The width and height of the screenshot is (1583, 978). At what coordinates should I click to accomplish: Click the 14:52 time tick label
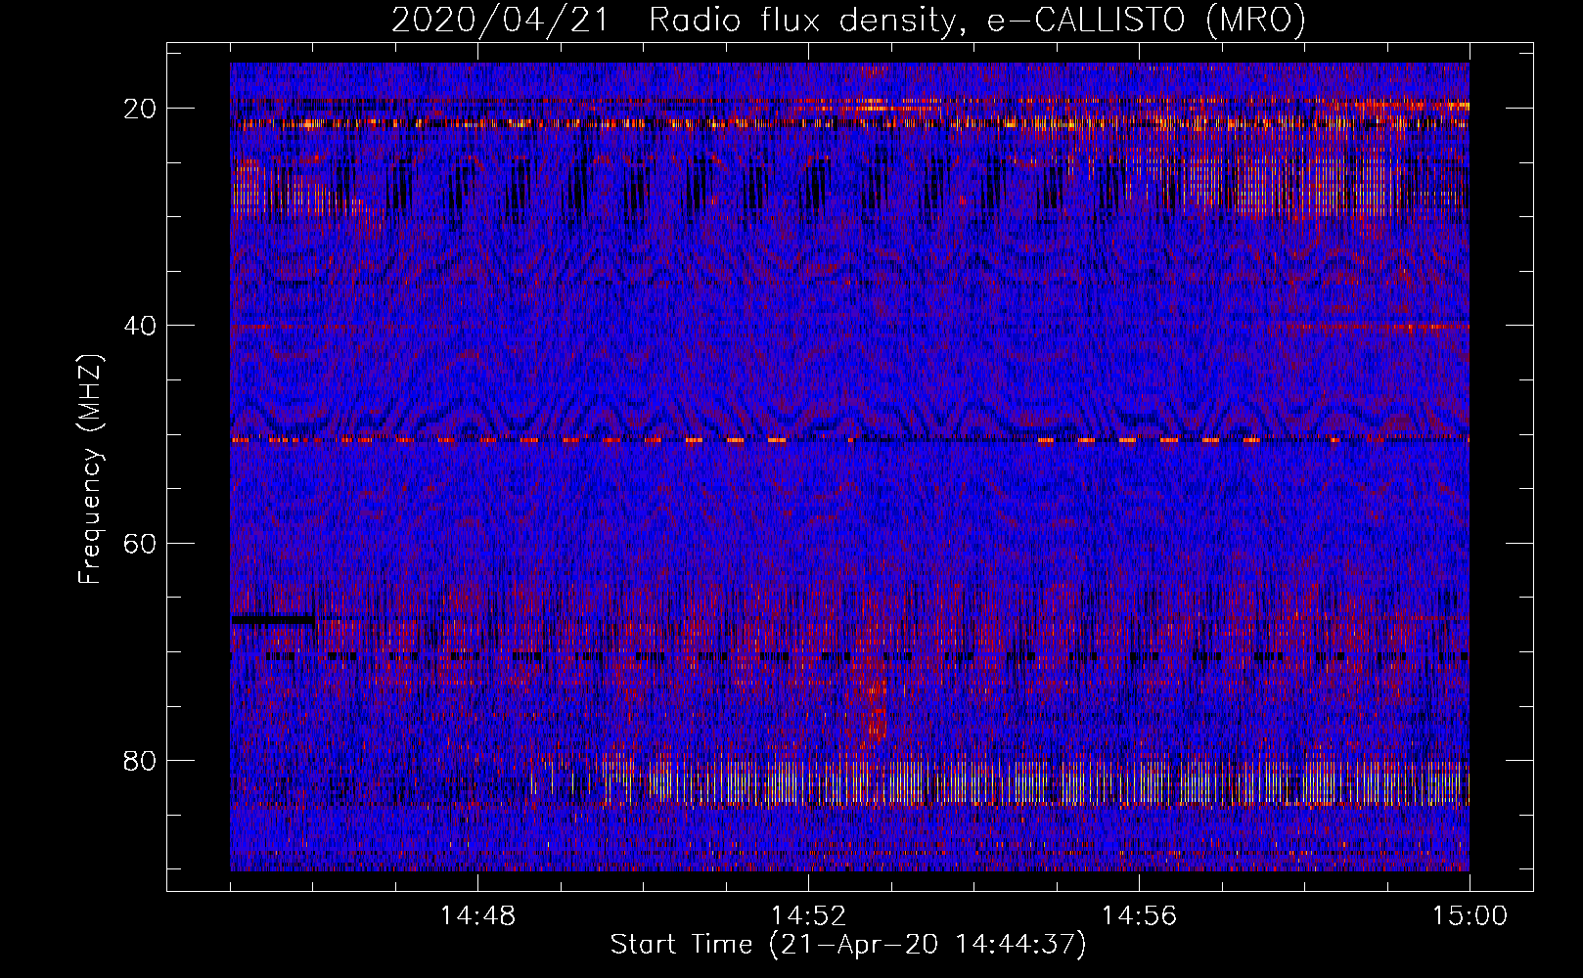808,916
